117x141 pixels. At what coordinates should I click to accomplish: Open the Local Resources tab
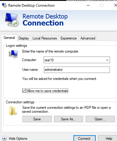click(x=45, y=38)
